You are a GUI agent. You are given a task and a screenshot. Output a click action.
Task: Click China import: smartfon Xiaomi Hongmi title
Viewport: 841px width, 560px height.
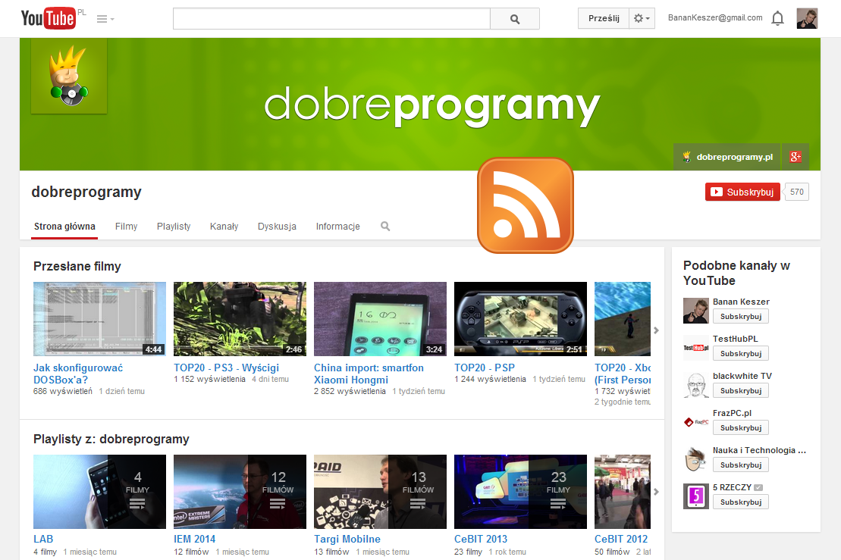click(369, 374)
